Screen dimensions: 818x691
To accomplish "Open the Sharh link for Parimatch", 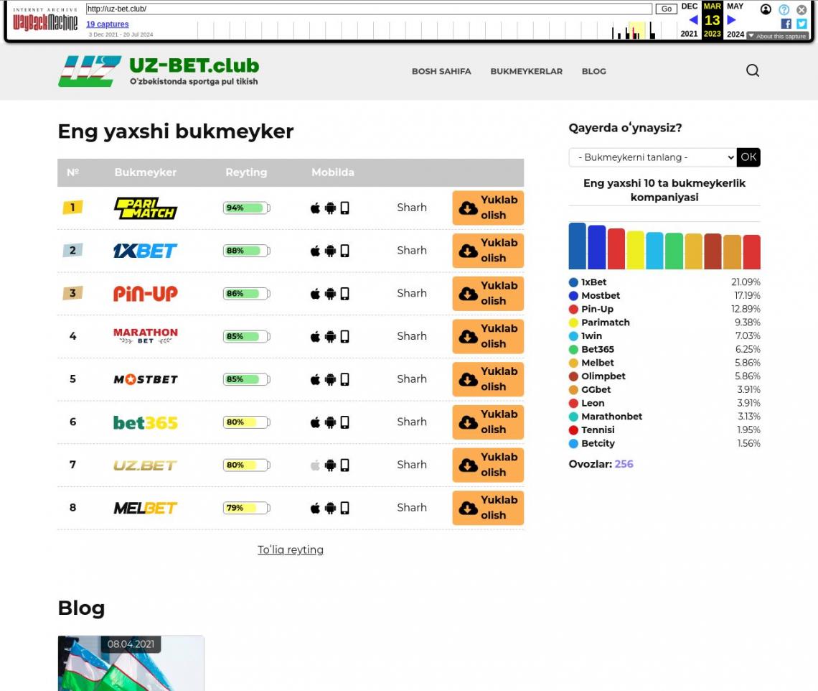I will point(412,208).
